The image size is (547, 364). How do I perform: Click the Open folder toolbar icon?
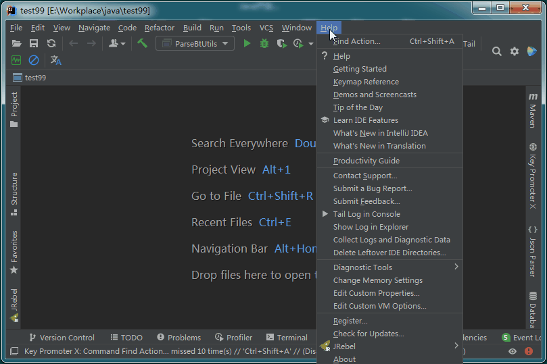16,43
